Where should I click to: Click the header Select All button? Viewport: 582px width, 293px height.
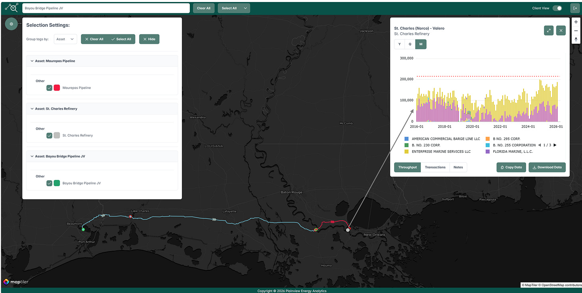[229, 8]
